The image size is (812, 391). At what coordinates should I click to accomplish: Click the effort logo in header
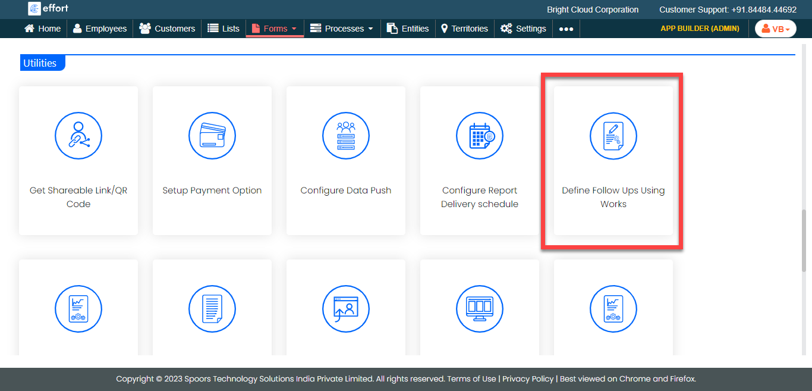pos(49,9)
